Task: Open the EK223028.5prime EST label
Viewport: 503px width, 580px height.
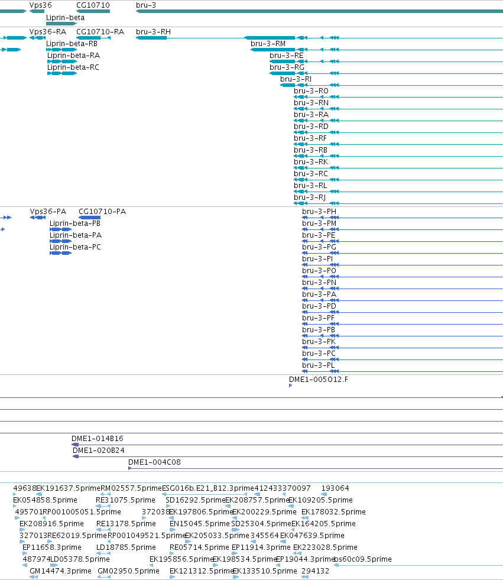Action: click(326, 547)
